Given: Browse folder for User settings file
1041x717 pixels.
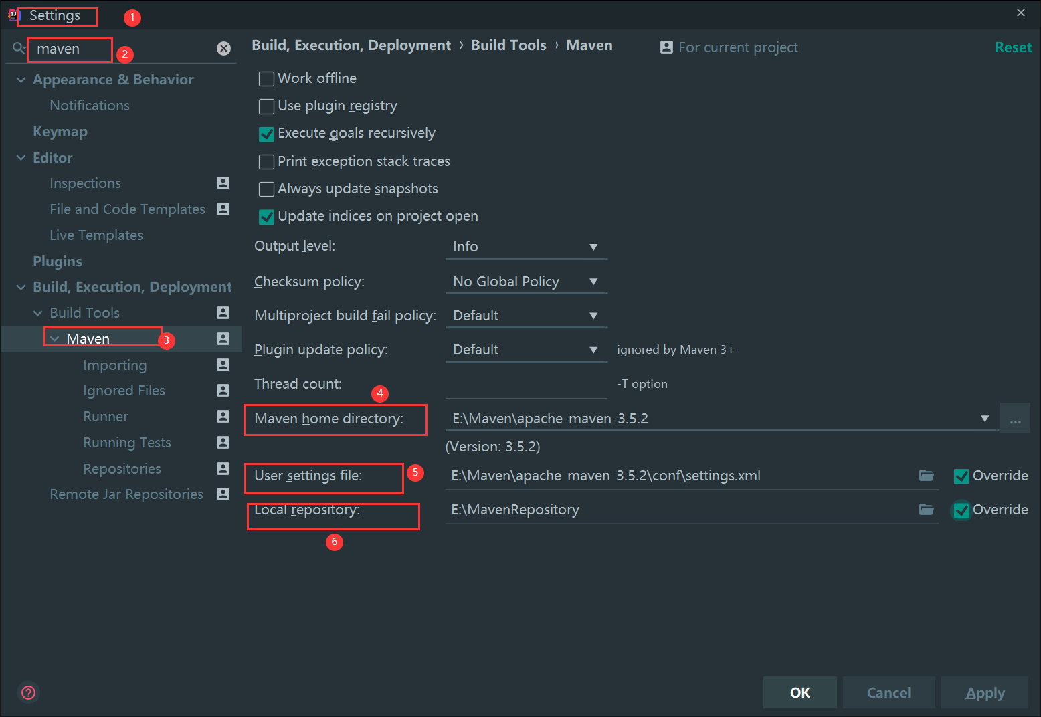Looking at the screenshot, I should (927, 476).
